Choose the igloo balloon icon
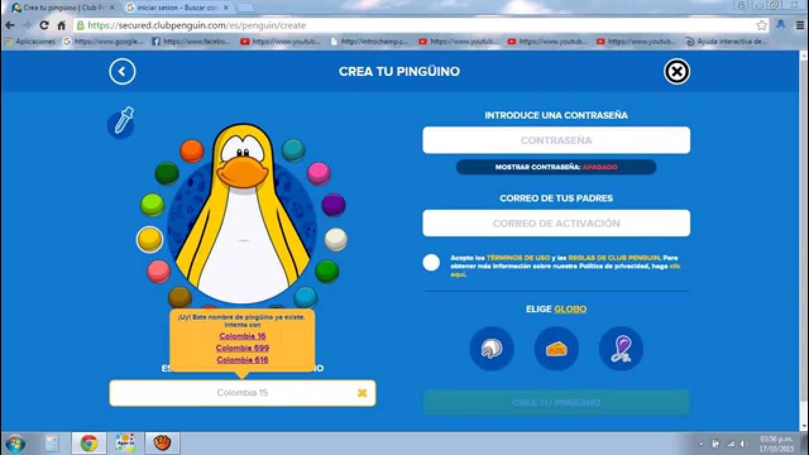This screenshot has height=455, width=809. [x=492, y=348]
